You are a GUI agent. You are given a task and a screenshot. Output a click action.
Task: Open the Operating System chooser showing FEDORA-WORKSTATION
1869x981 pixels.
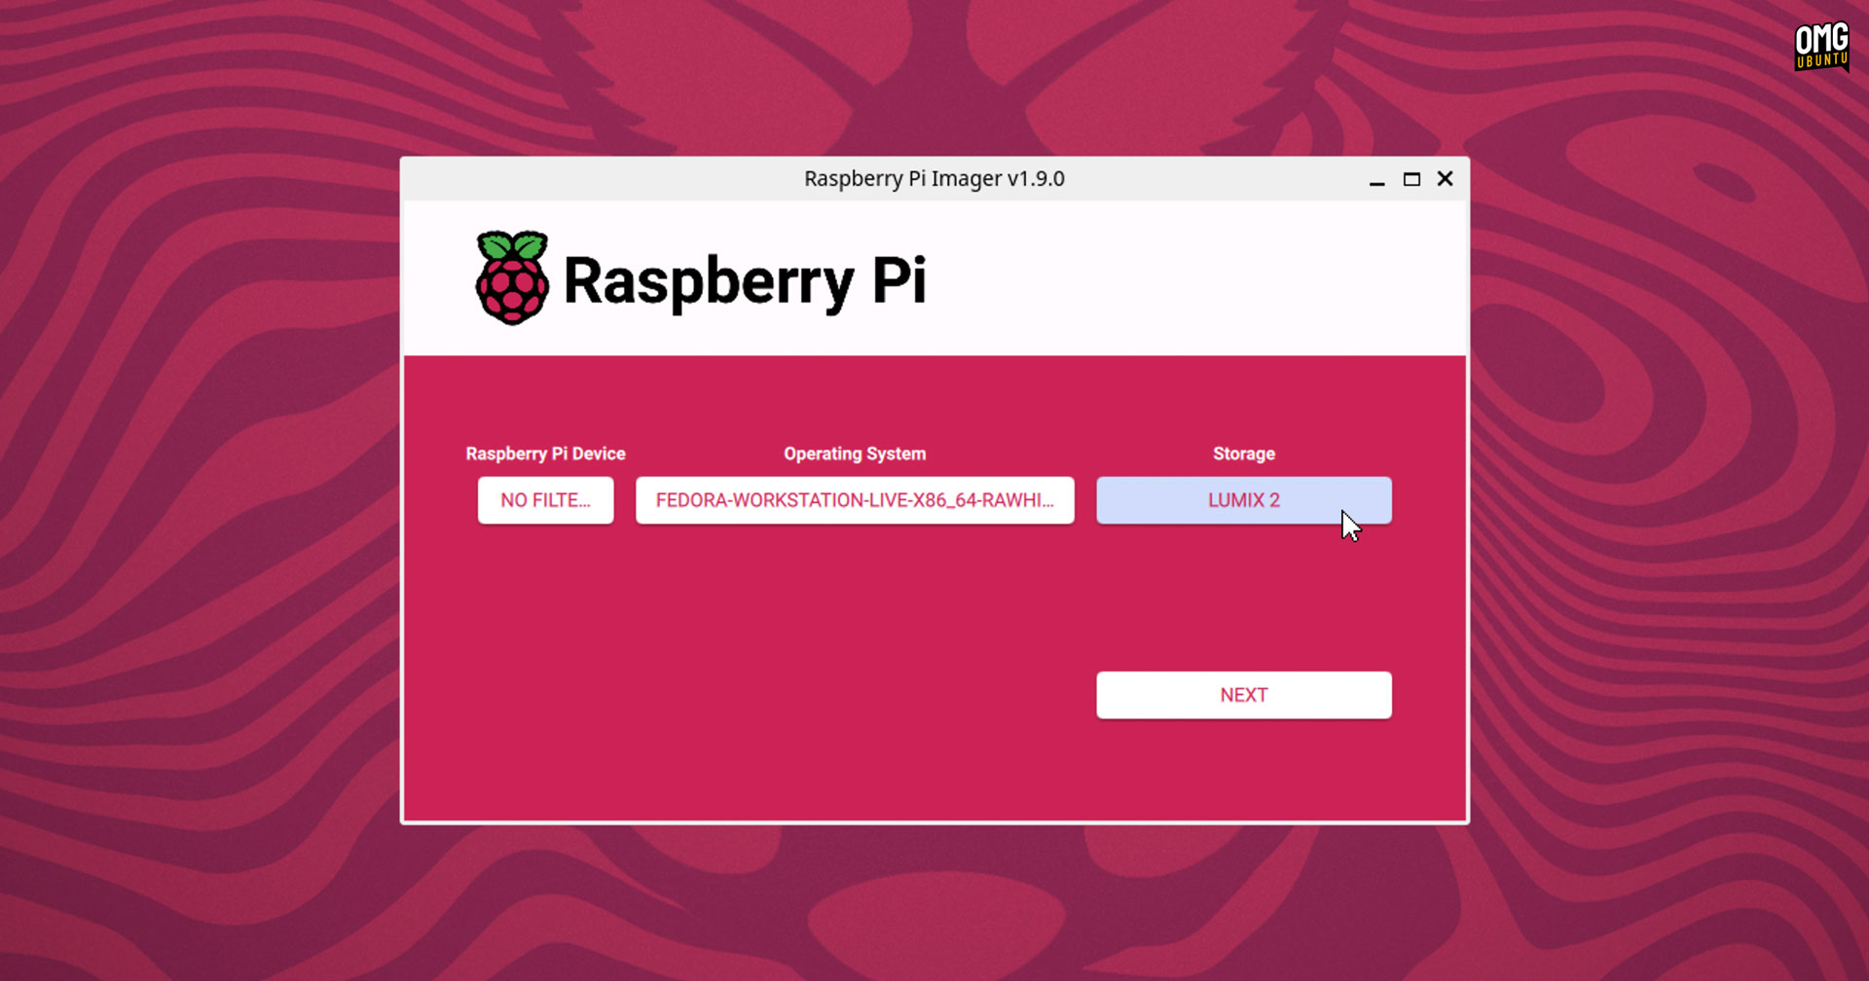(x=855, y=500)
